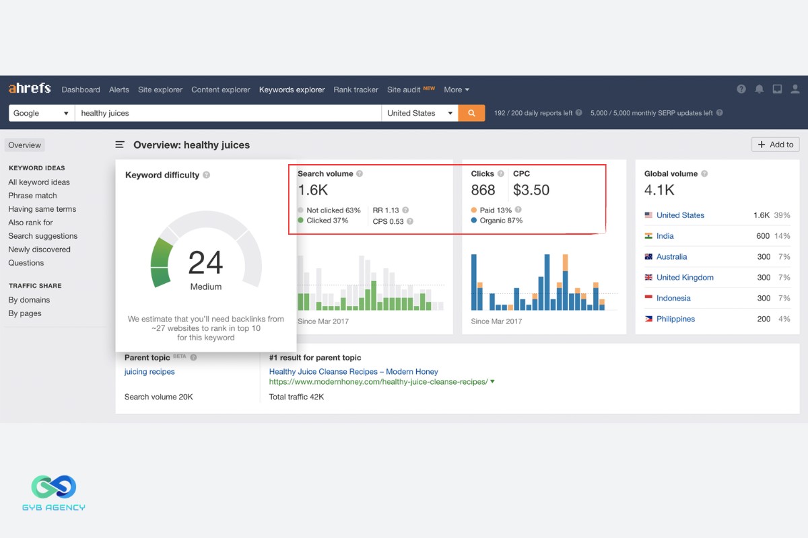The image size is (808, 538).
Task: Click the Philippines flag icon
Action: (648, 319)
